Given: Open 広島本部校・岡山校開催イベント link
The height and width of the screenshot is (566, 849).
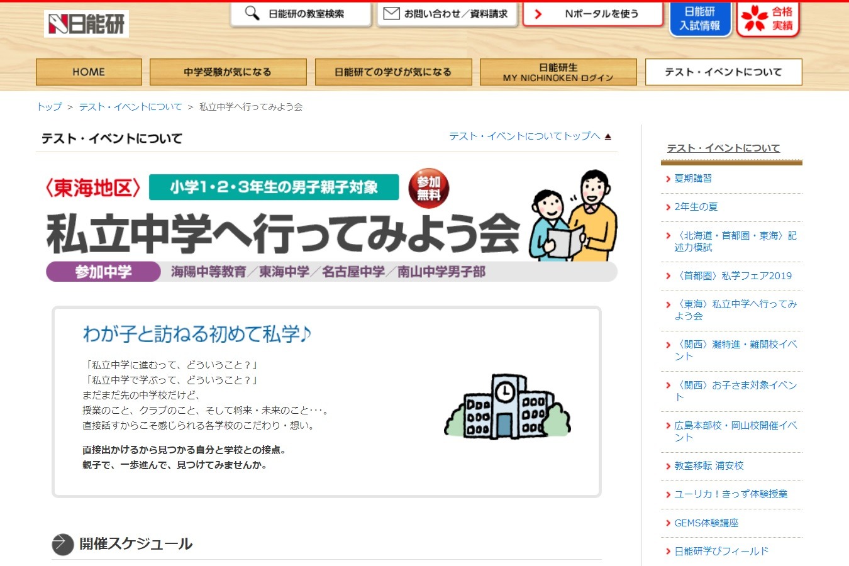Looking at the screenshot, I should (735, 431).
